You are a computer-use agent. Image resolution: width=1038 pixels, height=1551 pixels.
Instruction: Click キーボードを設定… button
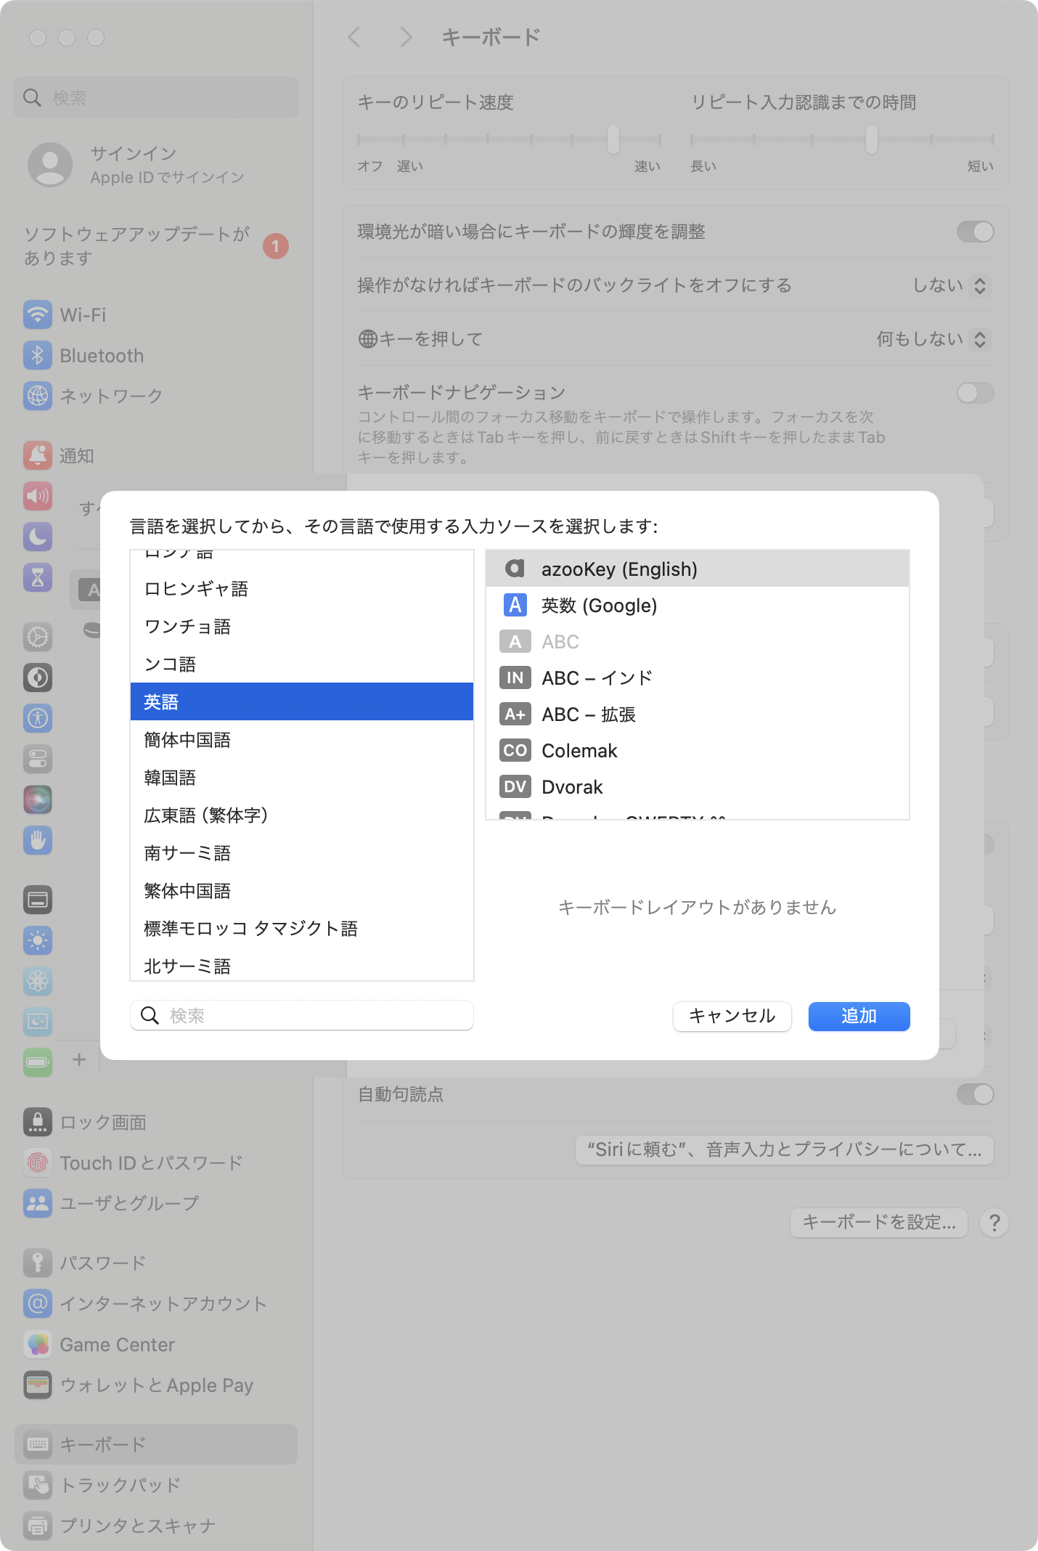(x=878, y=1223)
